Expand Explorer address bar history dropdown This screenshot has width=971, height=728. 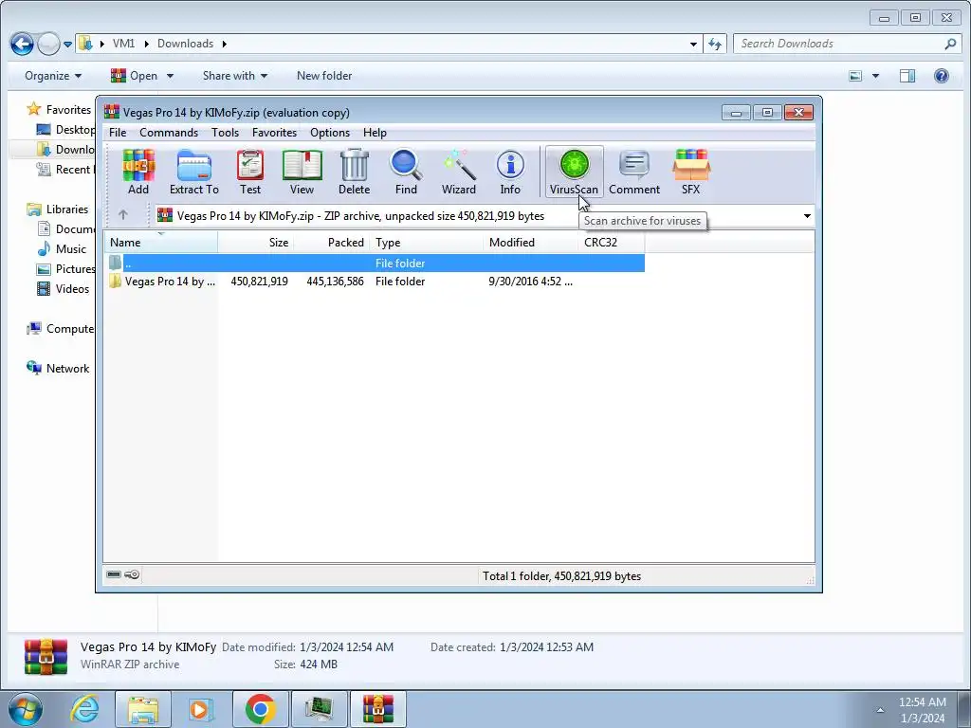point(693,44)
